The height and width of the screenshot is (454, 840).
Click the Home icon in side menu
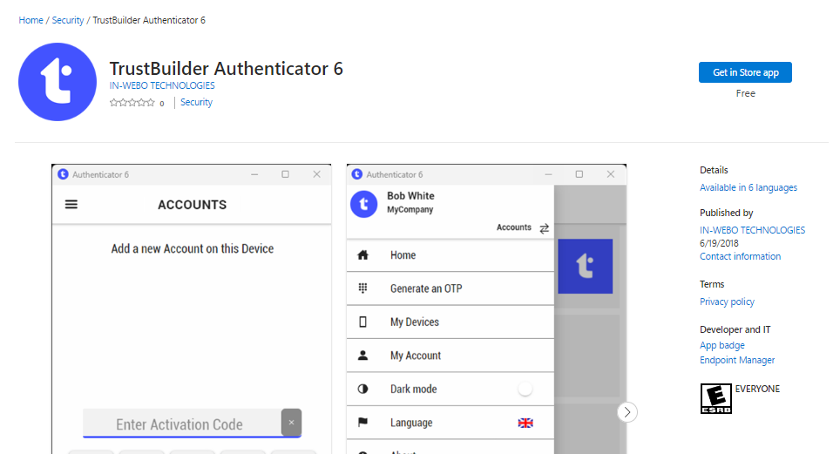pos(363,255)
